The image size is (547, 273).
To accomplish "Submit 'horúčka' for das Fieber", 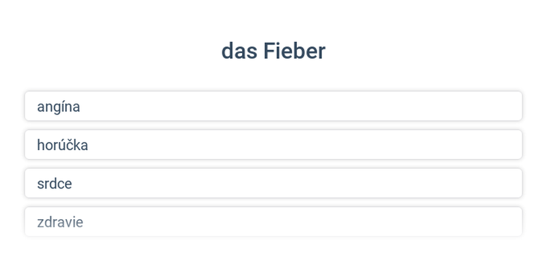I will pyautogui.click(x=273, y=145).
